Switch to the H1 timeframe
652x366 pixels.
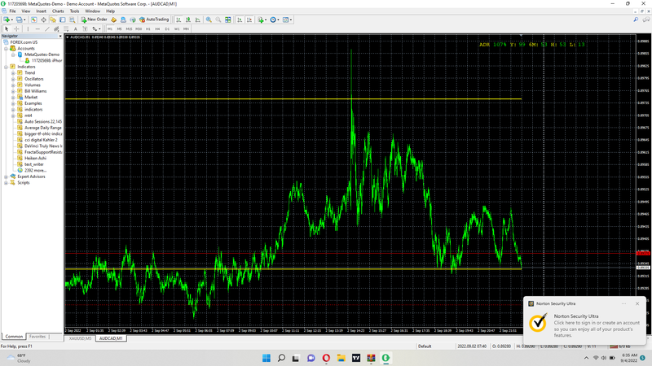click(x=148, y=28)
